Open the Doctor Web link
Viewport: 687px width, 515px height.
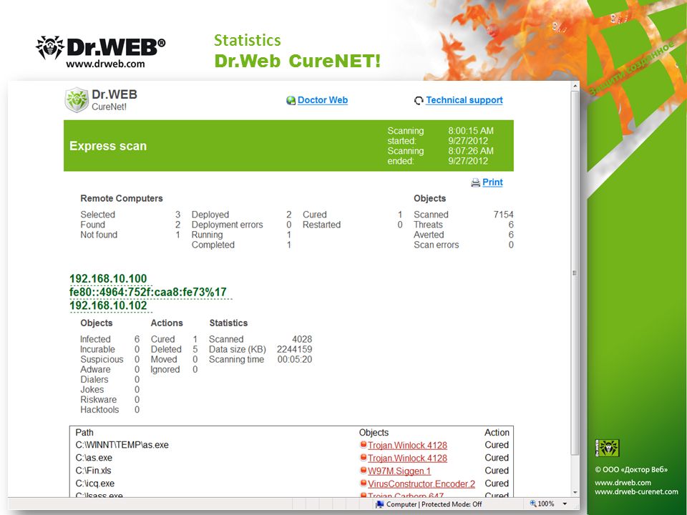coord(323,100)
